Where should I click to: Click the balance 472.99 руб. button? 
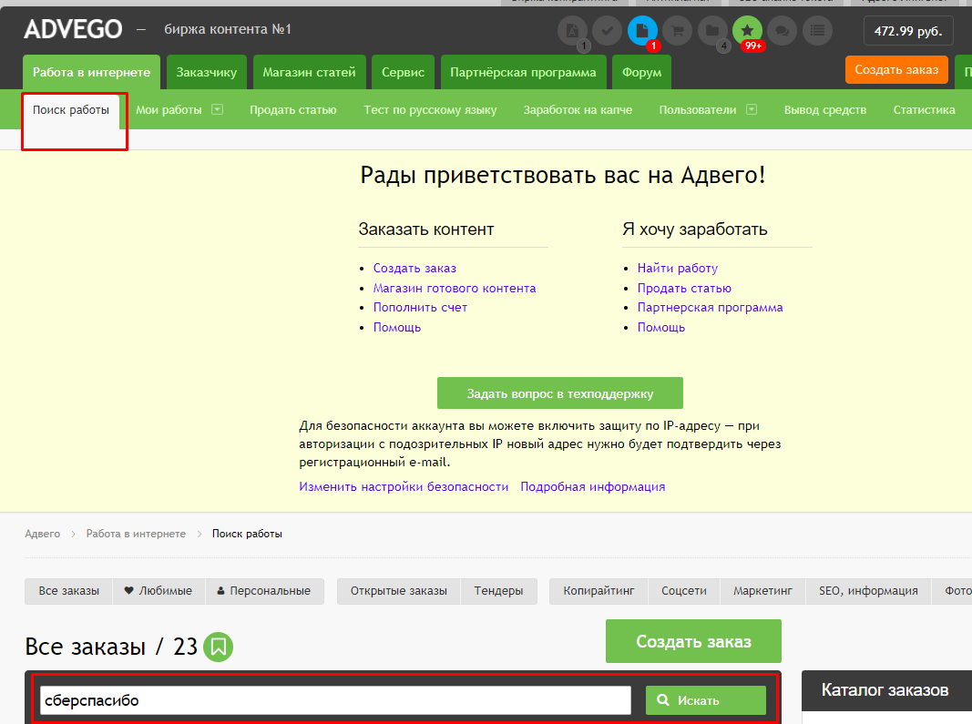(908, 31)
